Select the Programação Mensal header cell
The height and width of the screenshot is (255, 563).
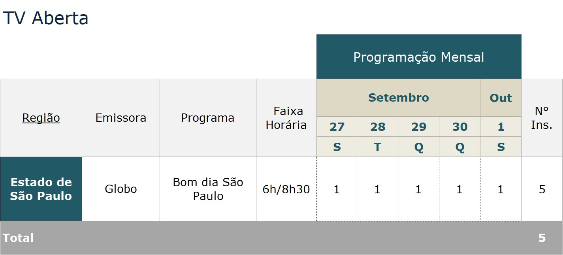point(419,57)
